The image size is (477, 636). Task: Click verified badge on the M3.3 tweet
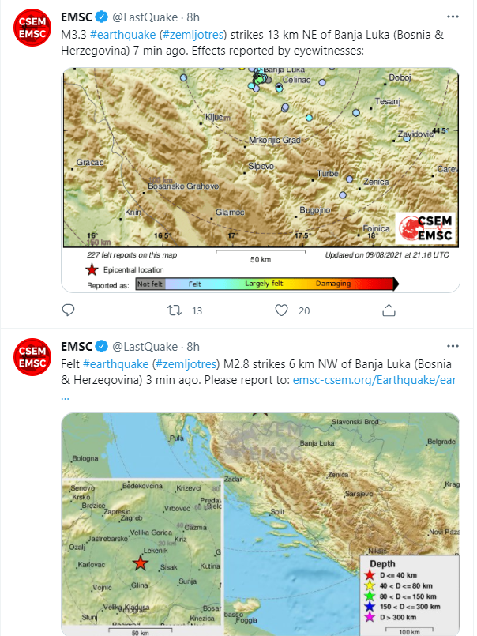[102, 17]
